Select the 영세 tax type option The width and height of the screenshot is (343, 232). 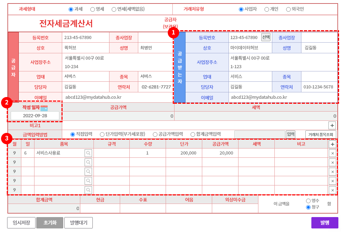click(x=92, y=10)
